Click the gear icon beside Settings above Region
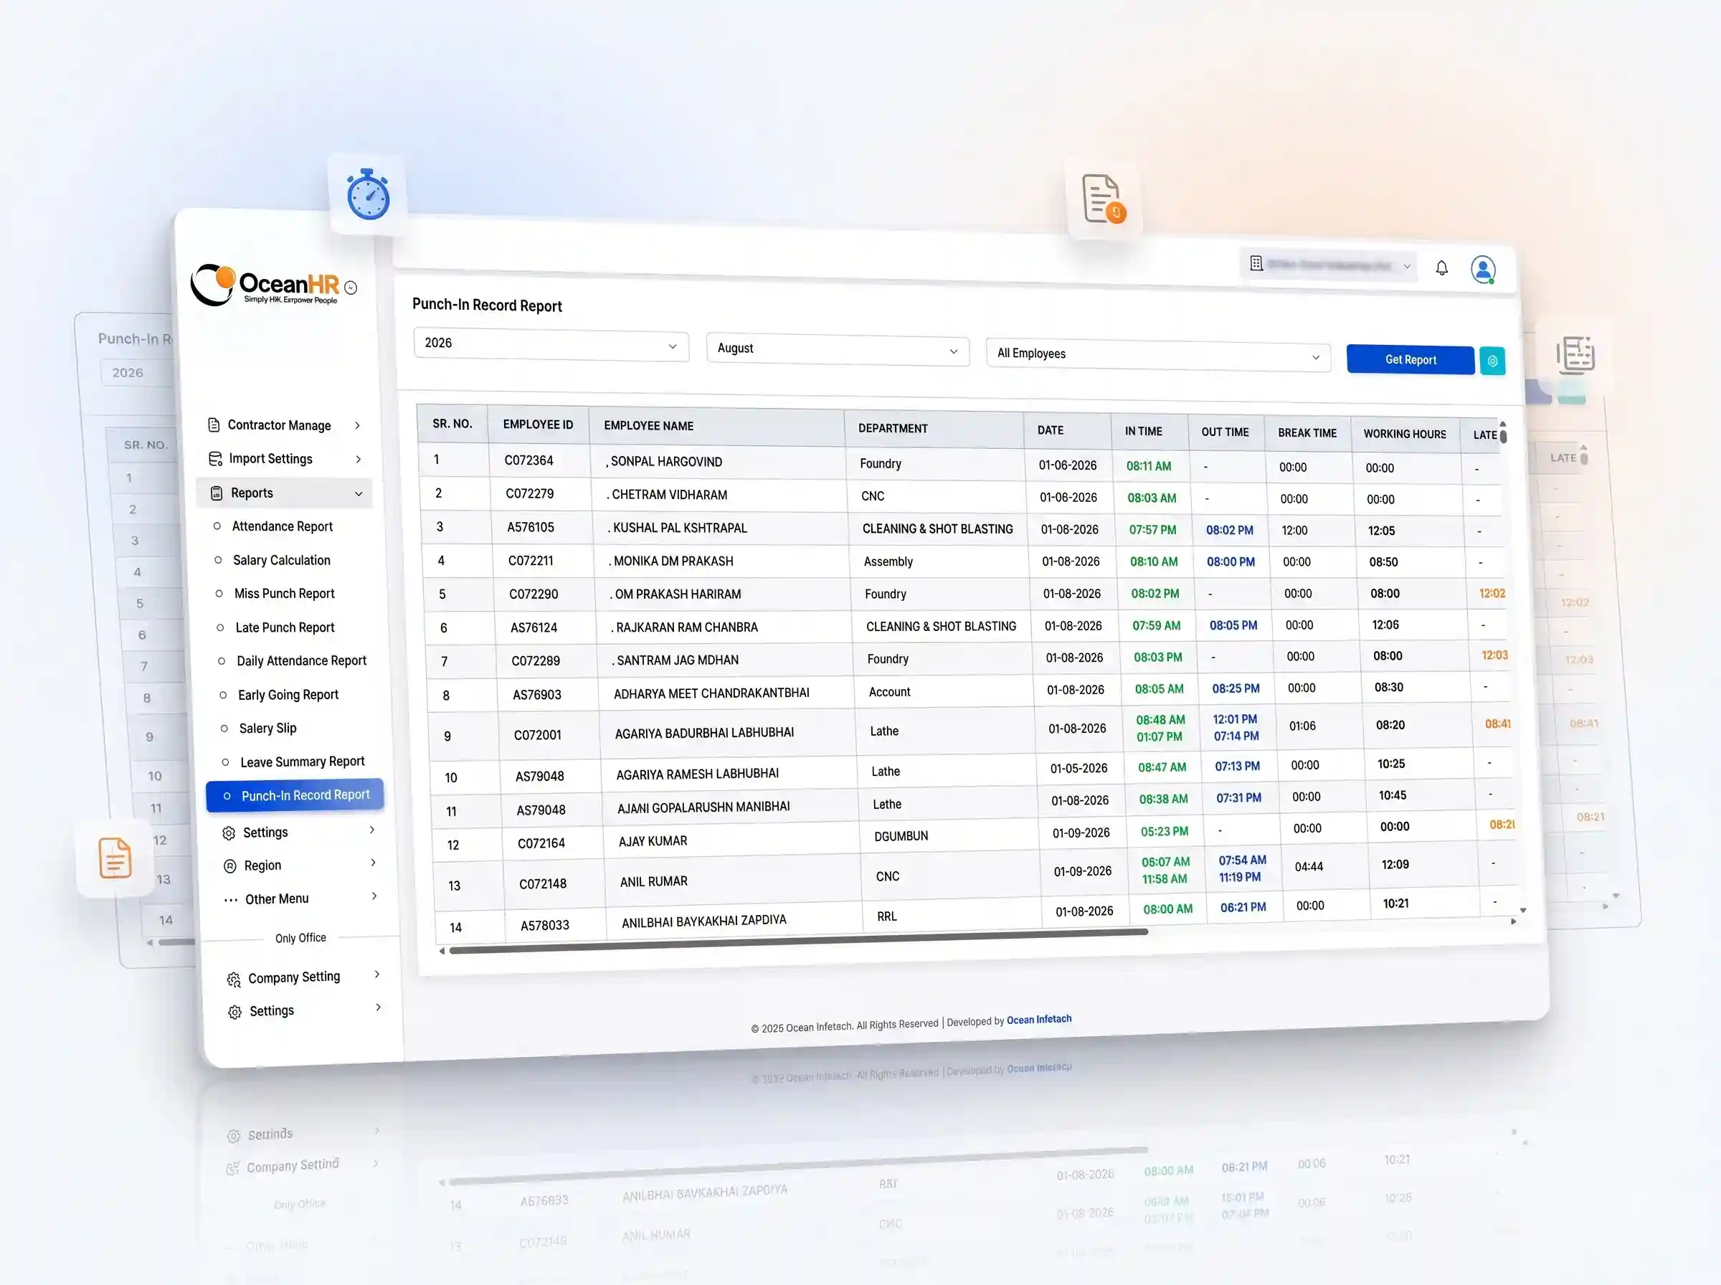1721x1285 pixels. [229, 833]
